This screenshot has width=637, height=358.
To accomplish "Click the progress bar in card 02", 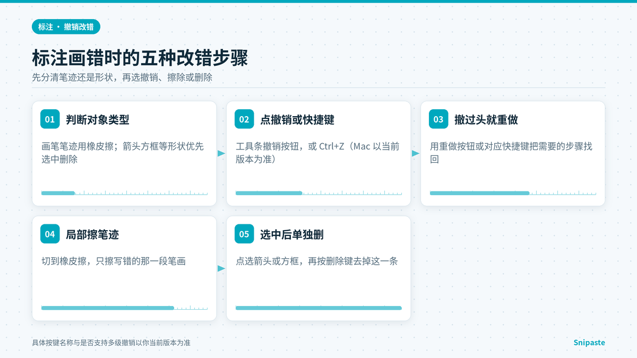I will tap(318, 193).
